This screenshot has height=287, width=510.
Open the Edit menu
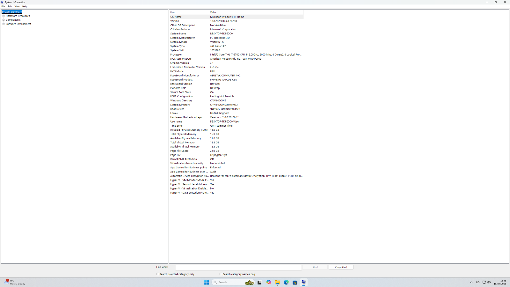(x=10, y=6)
